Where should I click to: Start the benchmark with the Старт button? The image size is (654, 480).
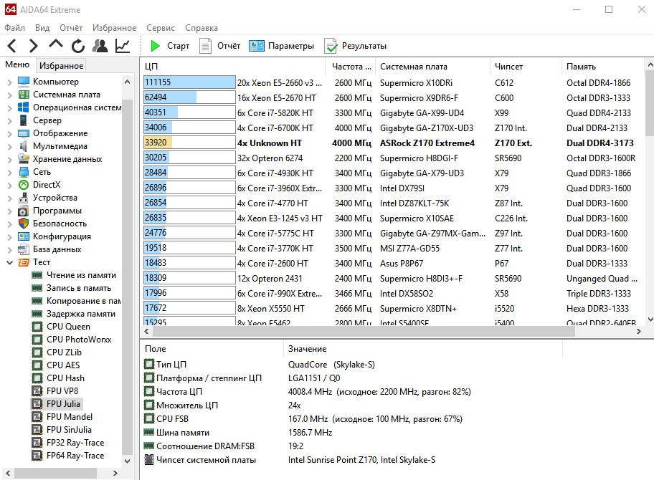pos(170,46)
